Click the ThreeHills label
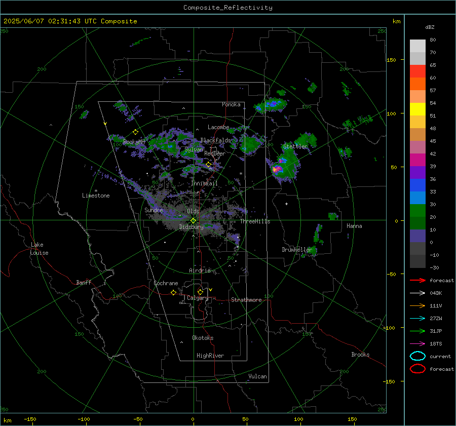 click(x=255, y=221)
